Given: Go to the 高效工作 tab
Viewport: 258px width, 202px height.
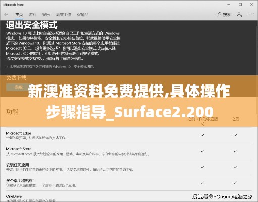Looking at the screenshot, I should click(64, 15).
